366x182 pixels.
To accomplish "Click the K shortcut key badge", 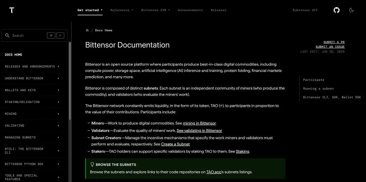I will (60, 35).
